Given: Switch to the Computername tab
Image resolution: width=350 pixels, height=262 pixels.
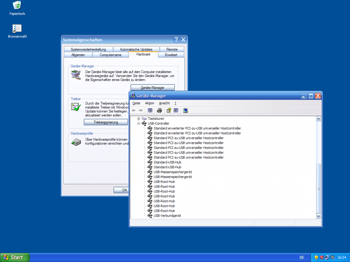Looking at the screenshot, I should (110, 55).
